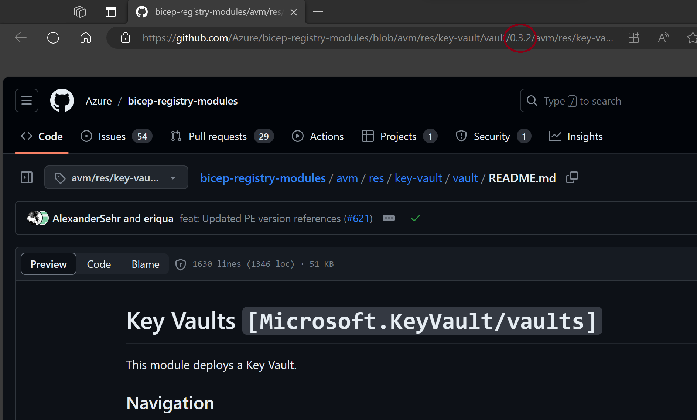Refresh the current page
Viewport: 697px width, 420px height.
point(53,37)
